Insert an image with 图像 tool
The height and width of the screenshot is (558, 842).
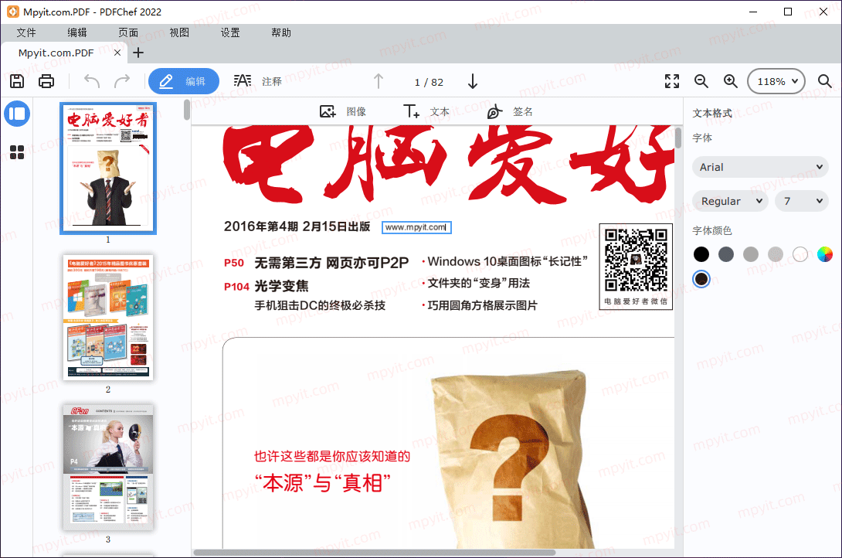click(x=343, y=111)
